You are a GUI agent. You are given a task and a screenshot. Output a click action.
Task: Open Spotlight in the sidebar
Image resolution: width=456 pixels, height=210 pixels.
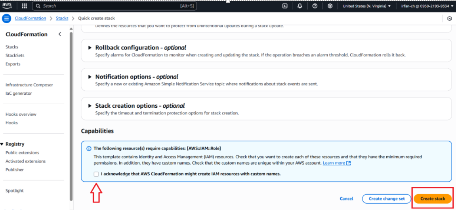(x=15, y=191)
